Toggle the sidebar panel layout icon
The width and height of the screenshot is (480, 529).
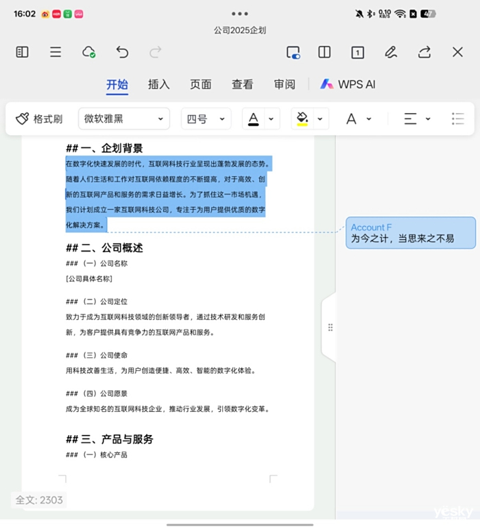(22, 52)
